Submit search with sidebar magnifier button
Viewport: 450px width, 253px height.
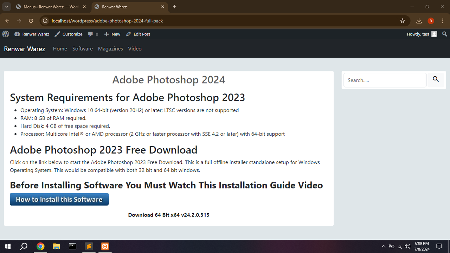(436, 80)
